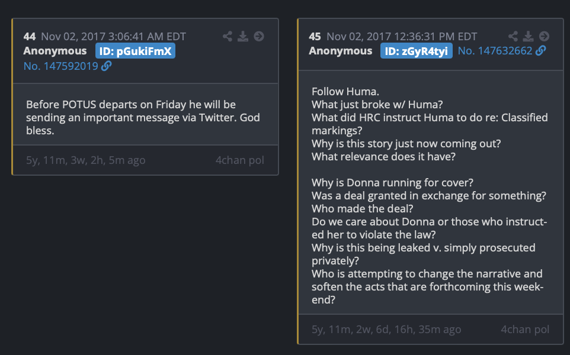
Task: Click the 4chan pol source on post 44
Action: coord(239,160)
